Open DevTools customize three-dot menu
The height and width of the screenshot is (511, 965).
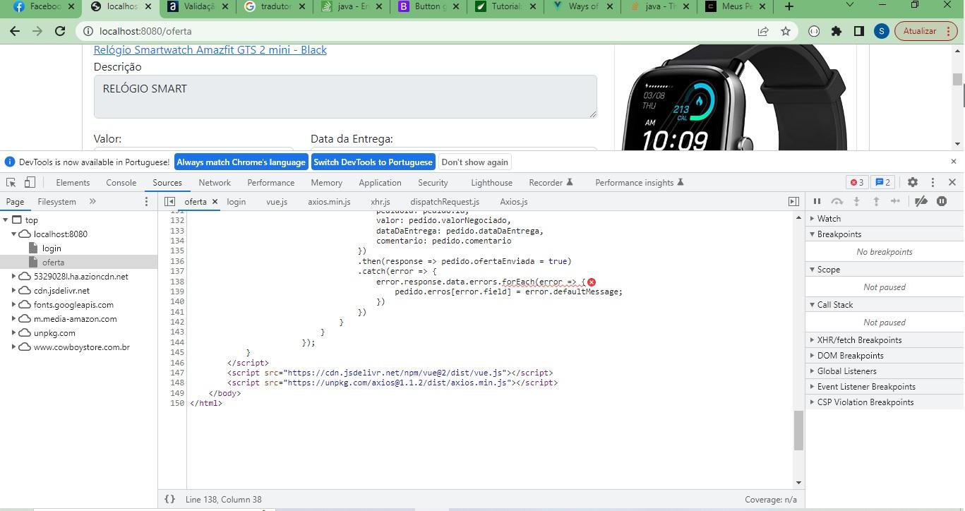(x=933, y=182)
